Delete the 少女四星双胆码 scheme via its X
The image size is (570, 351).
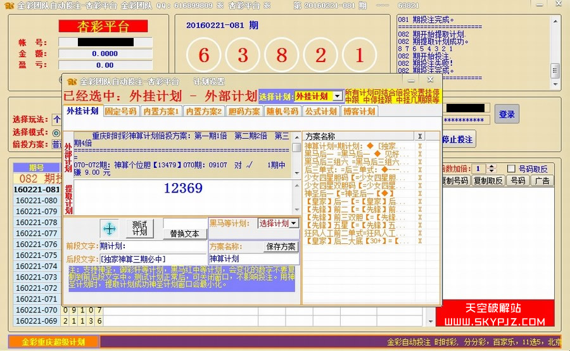pyautogui.click(x=420, y=186)
